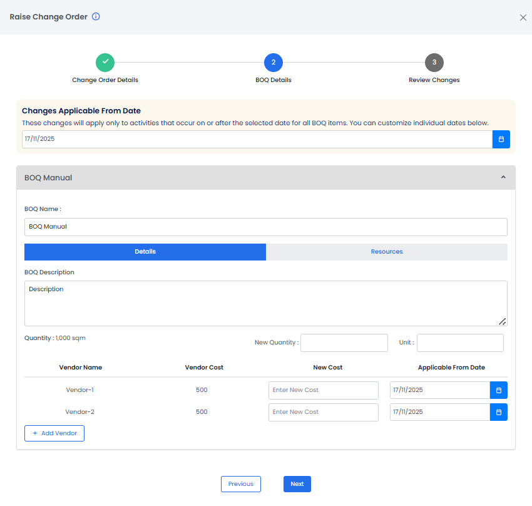Click the green checkmark Change Order Details step
Screen dimensions: 532x506
pyautogui.click(x=105, y=63)
